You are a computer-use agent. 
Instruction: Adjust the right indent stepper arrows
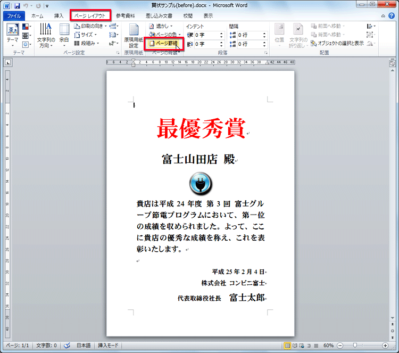221,44
